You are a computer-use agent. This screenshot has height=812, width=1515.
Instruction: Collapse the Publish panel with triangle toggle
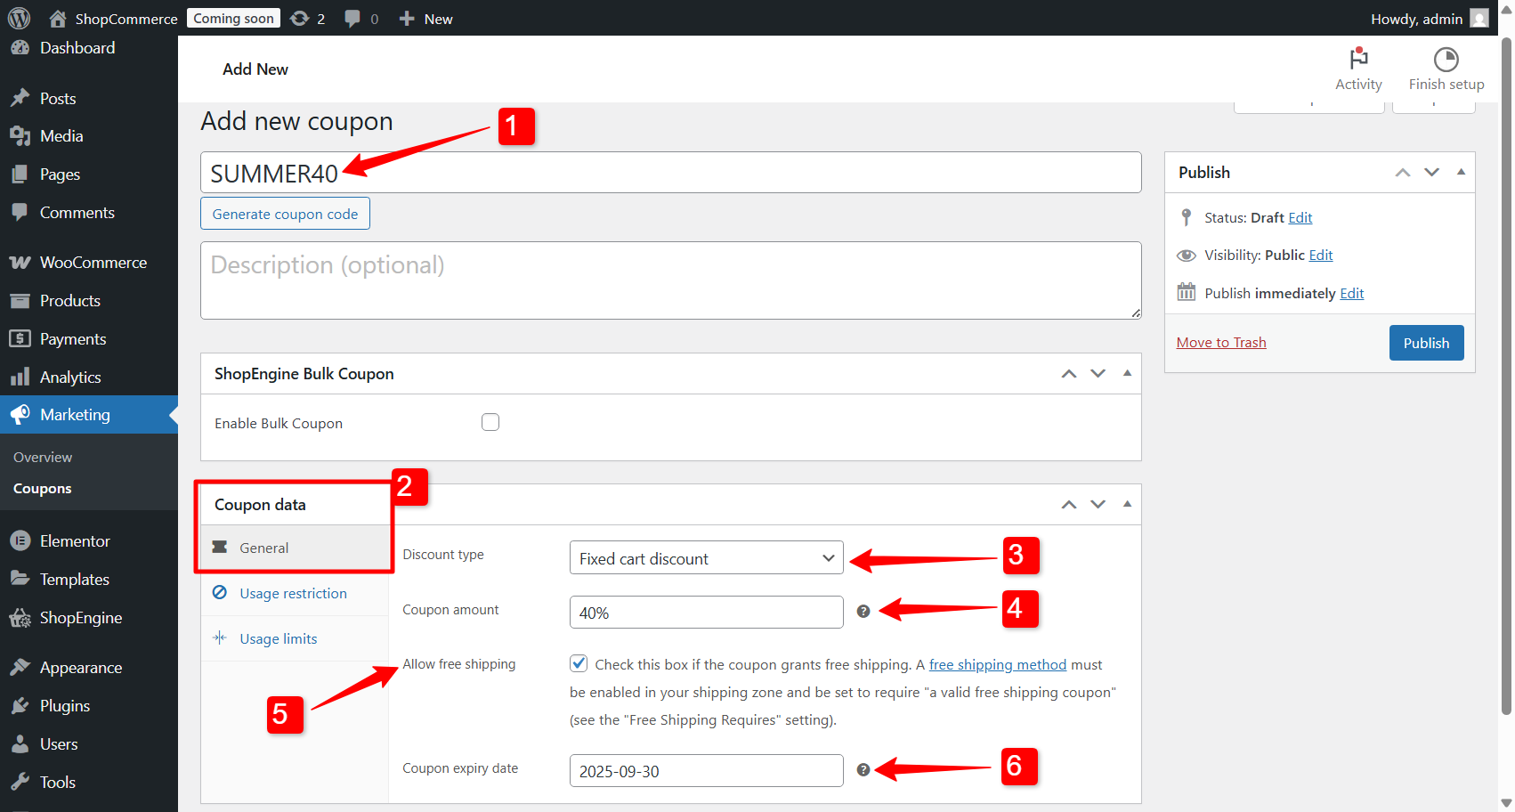click(x=1462, y=172)
